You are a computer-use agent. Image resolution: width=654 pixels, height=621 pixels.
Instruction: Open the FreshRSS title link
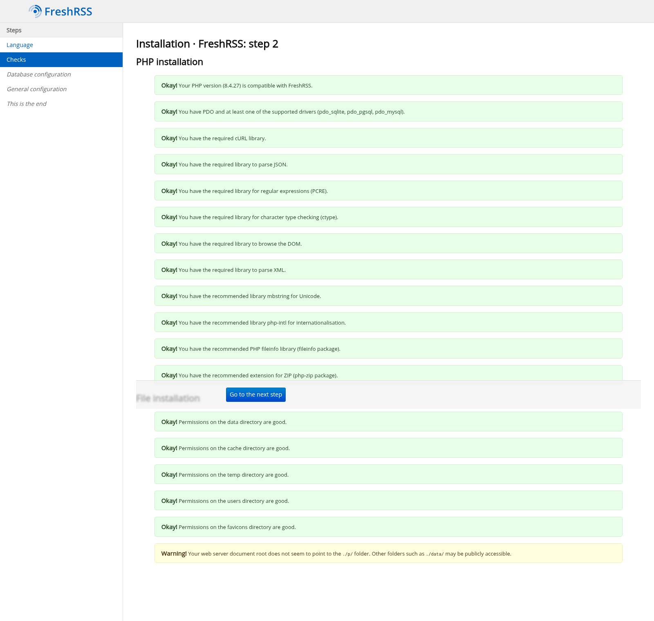point(68,11)
